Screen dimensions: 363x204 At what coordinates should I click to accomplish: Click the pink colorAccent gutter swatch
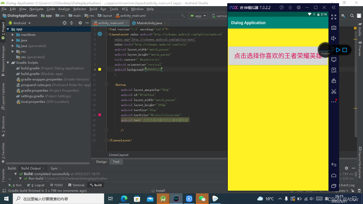(100, 115)
